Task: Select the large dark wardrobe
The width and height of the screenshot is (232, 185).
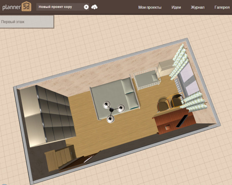Action: [x=47, y=115]
